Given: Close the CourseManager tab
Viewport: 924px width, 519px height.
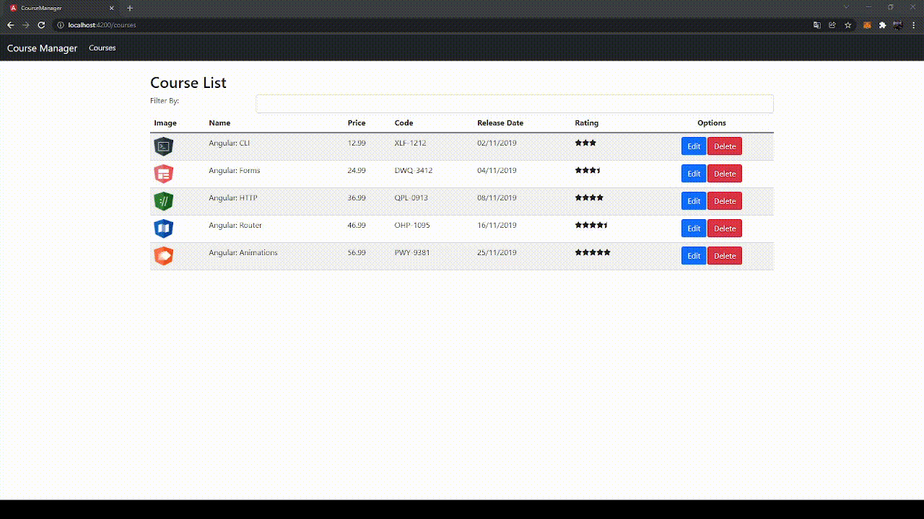Looking at the screenshot, I should point(112,8).
